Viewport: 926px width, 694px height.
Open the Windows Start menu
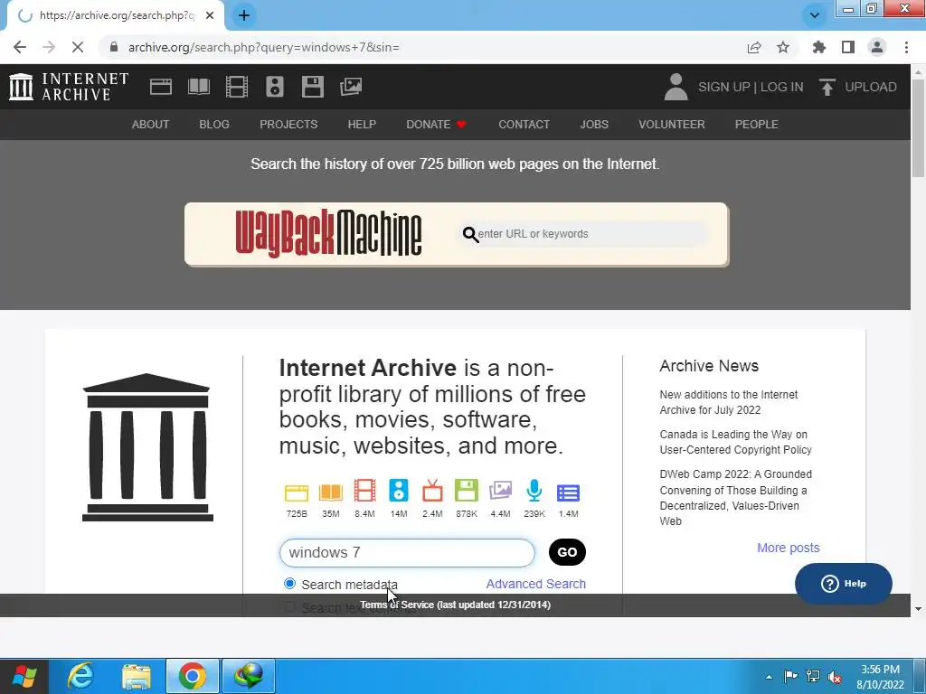click(24, 676)
